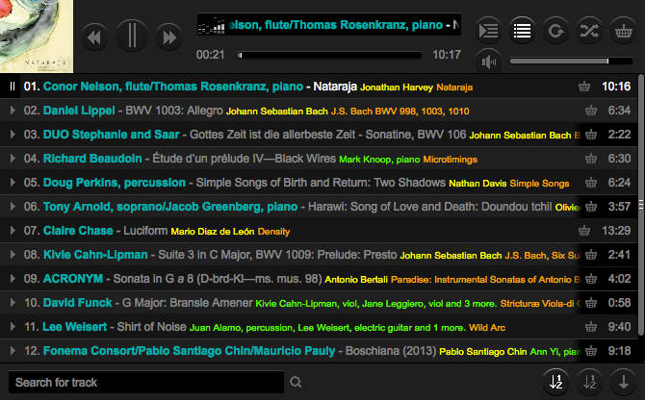Open the shopping basket in the top toolbar
This screenshot has width=645, height=400.
[623, 31]
